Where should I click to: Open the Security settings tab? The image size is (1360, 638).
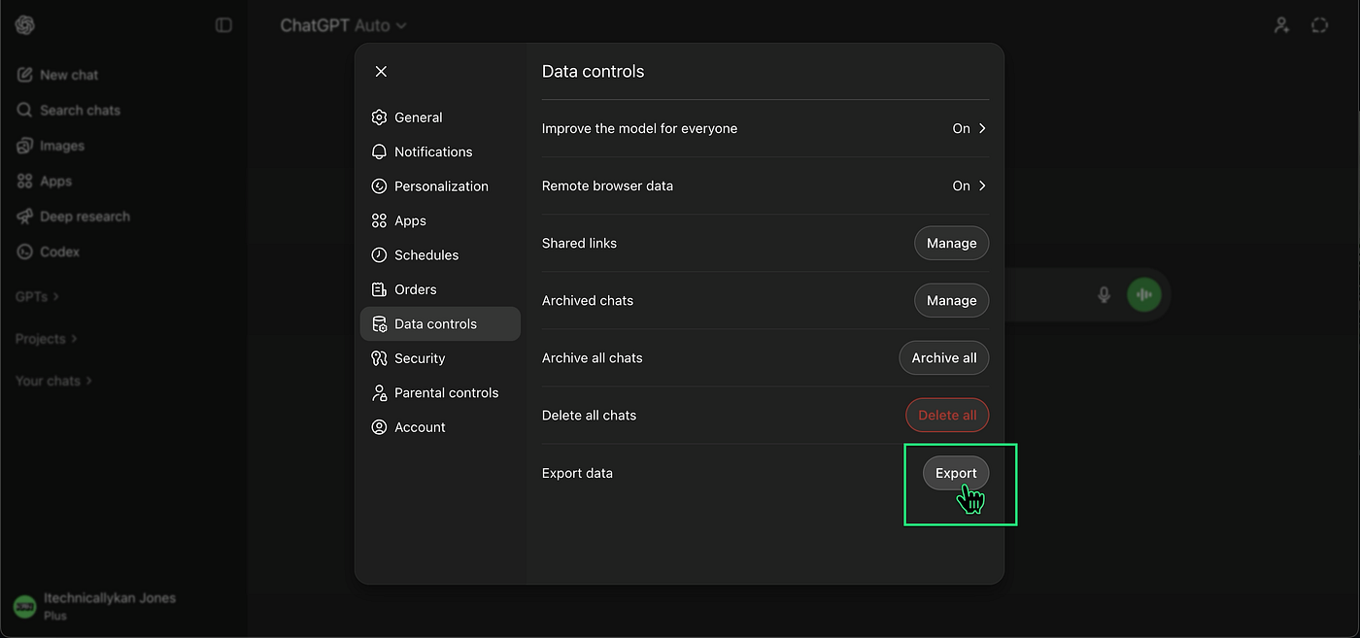(440, 359)
